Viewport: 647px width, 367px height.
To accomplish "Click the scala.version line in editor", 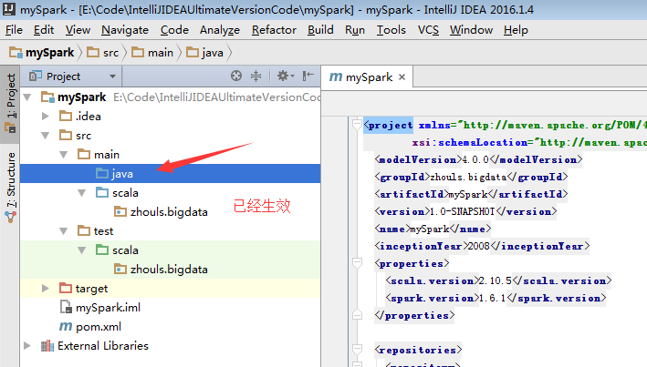I will coord(498,280).
